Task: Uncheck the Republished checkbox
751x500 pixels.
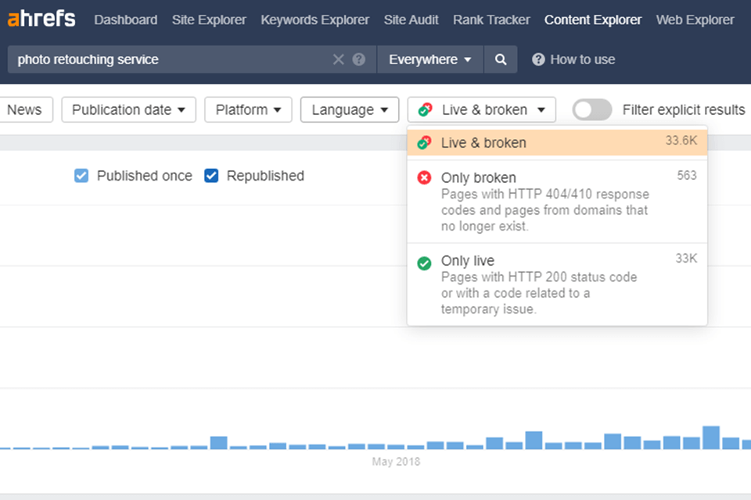Action: pos(211,176)
